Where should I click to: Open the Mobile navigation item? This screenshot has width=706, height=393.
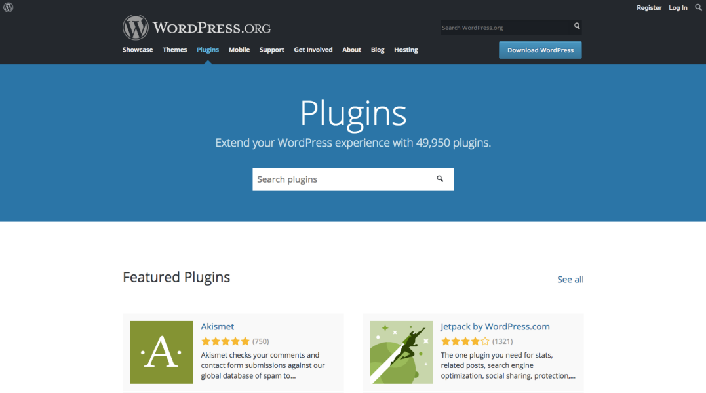coord(239,50)
